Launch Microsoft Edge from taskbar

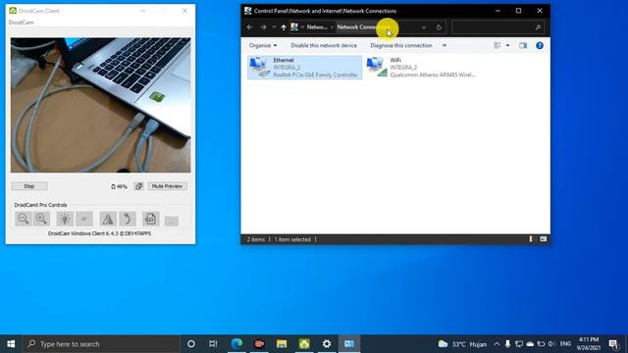coord(236,344)
